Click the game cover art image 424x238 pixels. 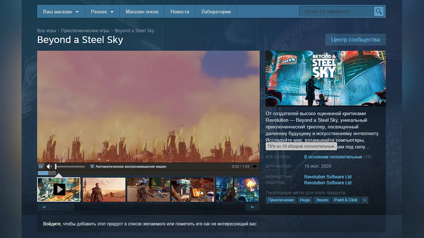click(x=325, y=79)
